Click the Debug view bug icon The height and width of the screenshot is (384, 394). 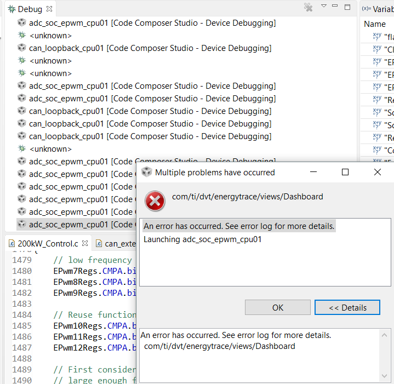click(x=12, y=9)
